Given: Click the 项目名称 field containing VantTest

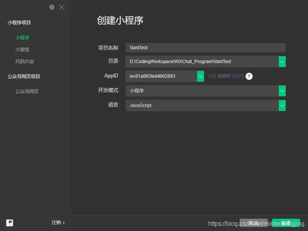Looking at the screenshot, I should point(206,48).
